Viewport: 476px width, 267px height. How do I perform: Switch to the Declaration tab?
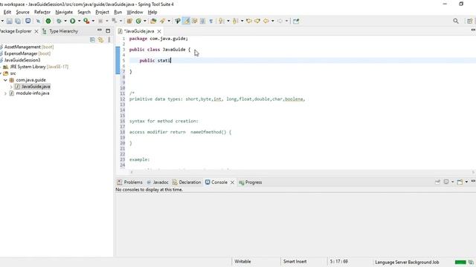click(187, 182)
